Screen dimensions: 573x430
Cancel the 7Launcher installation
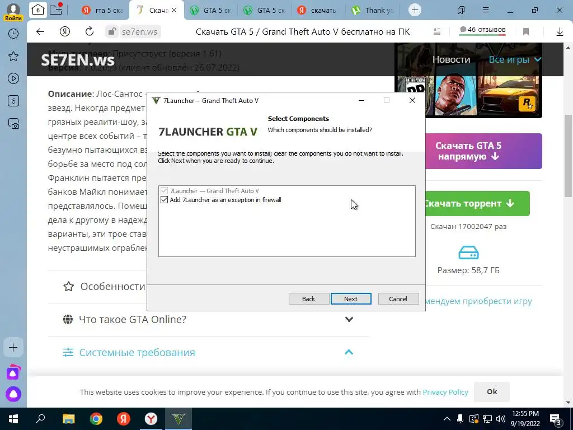398,299
